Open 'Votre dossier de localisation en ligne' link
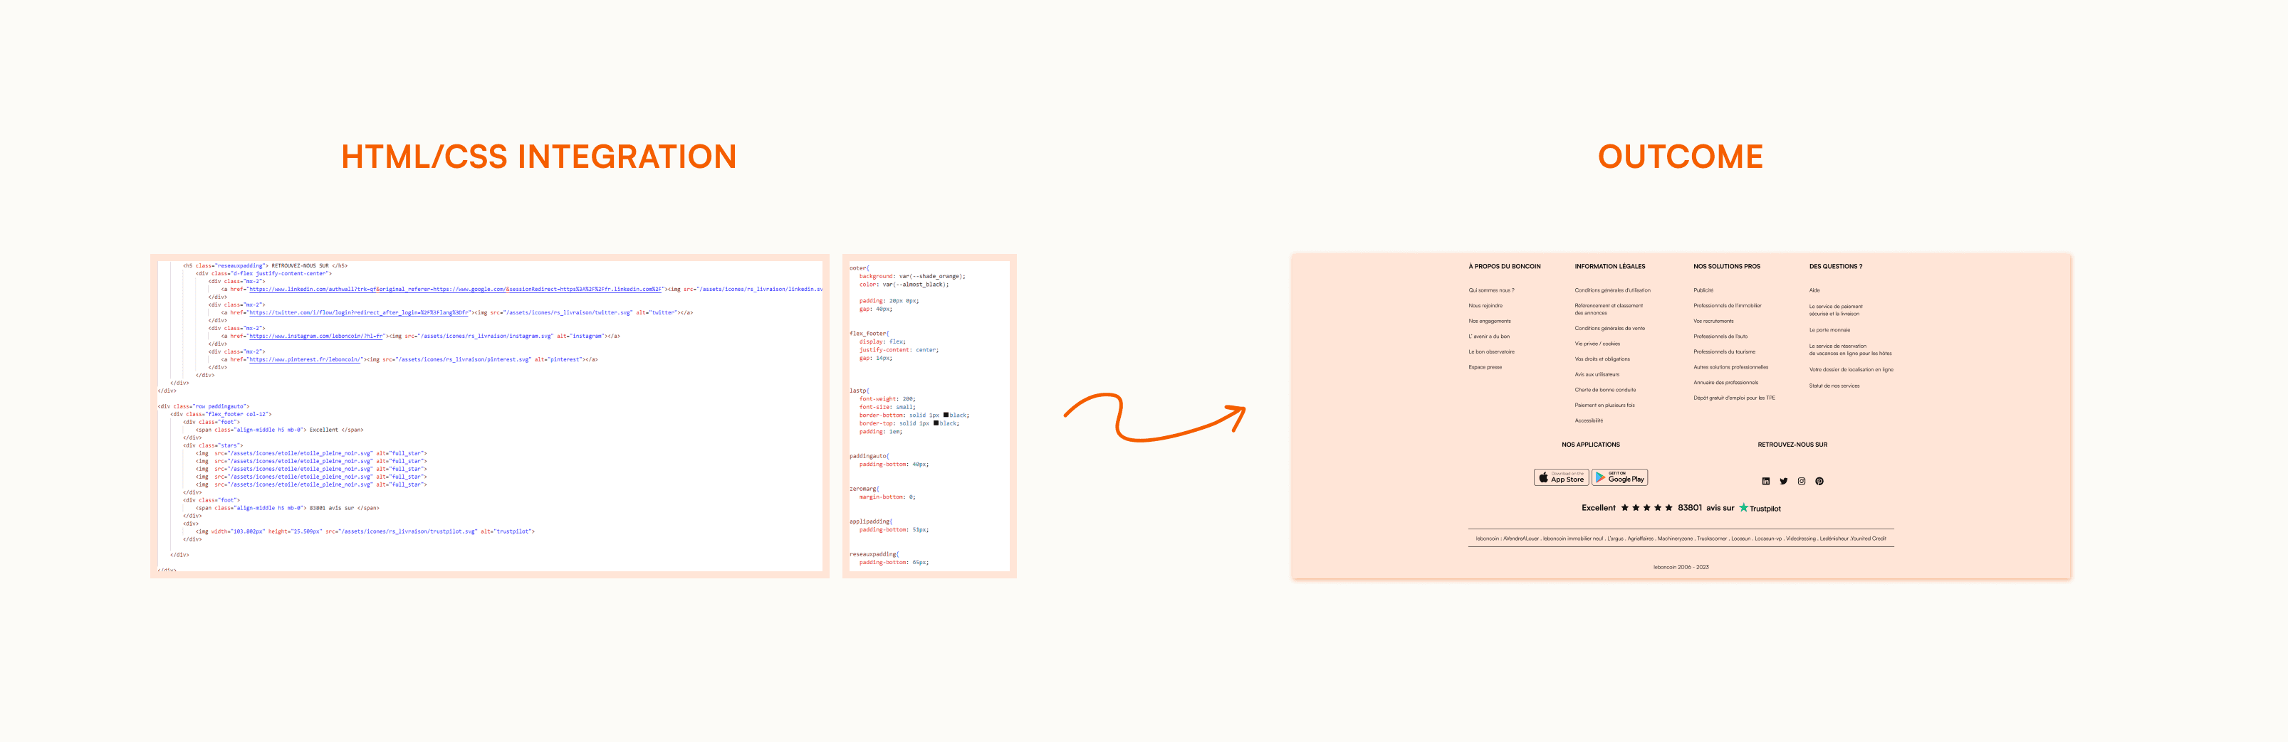The width and height of the screenshot is (2288, 742). click(1851, 369)
